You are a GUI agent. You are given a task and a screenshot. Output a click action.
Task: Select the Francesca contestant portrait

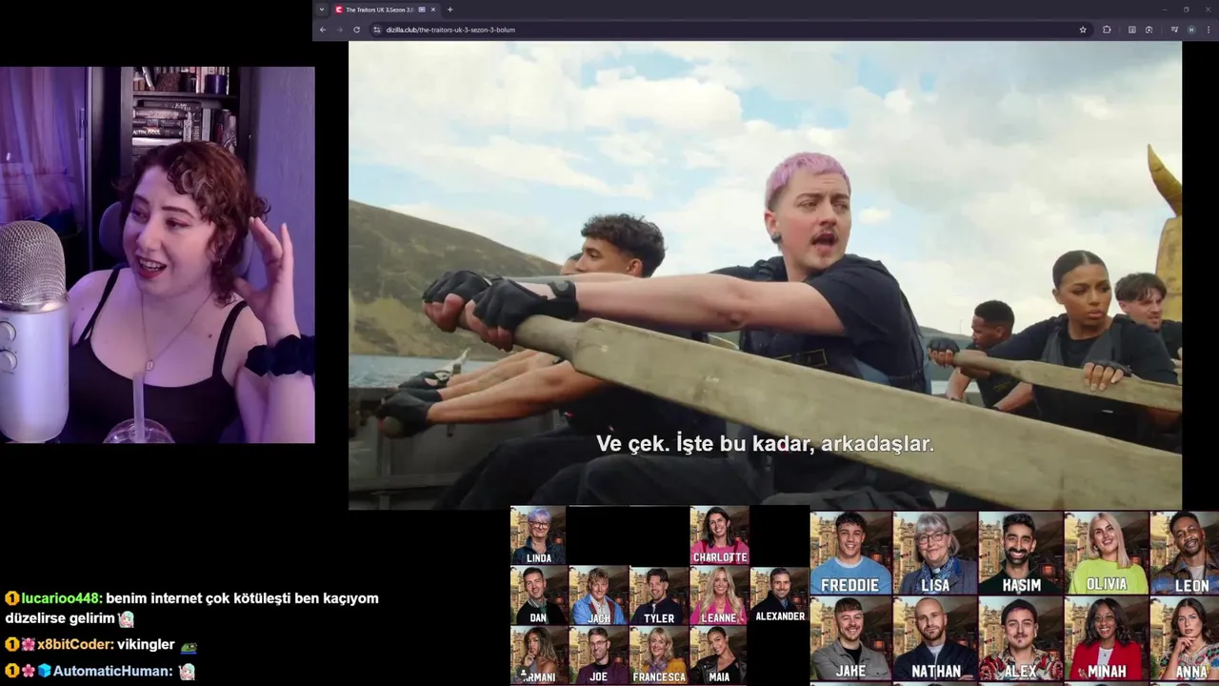(x=658, y=656)
